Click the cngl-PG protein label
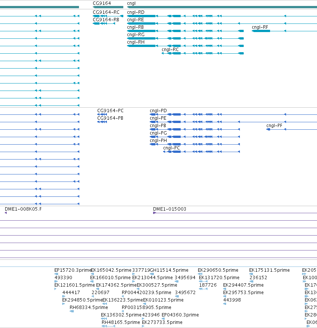The width and height of the screenshot is (317, 328). tap(158, 133)
